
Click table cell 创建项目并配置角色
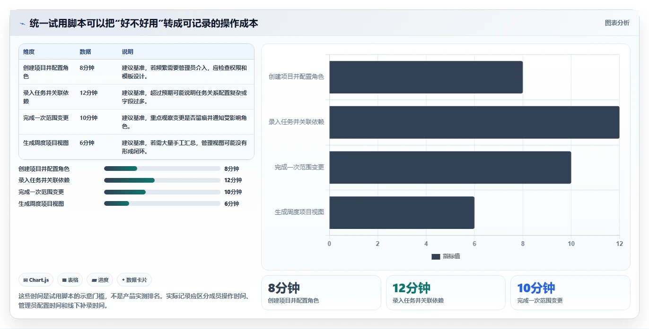pyautogui.click(x=46, y=72)
